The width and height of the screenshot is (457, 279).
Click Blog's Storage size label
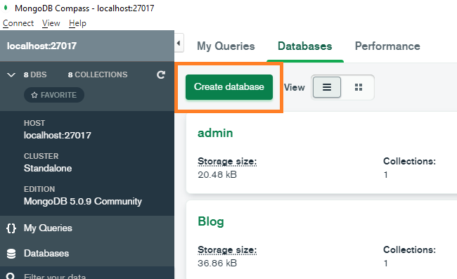coord(227,250)
